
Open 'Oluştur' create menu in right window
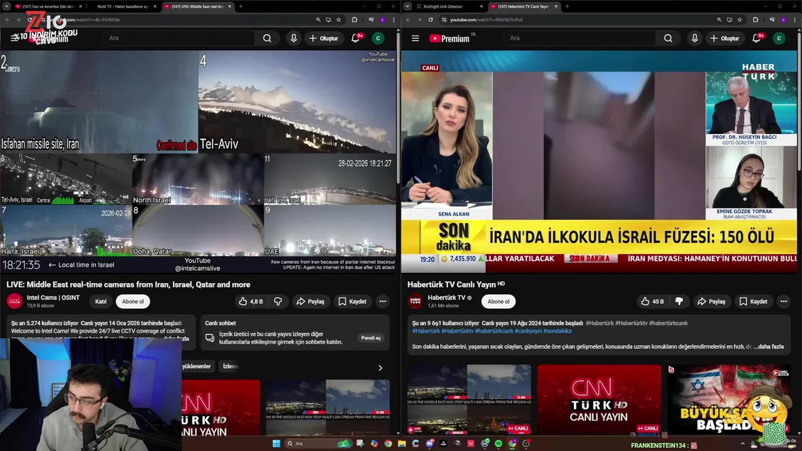(x=724, y=38)
